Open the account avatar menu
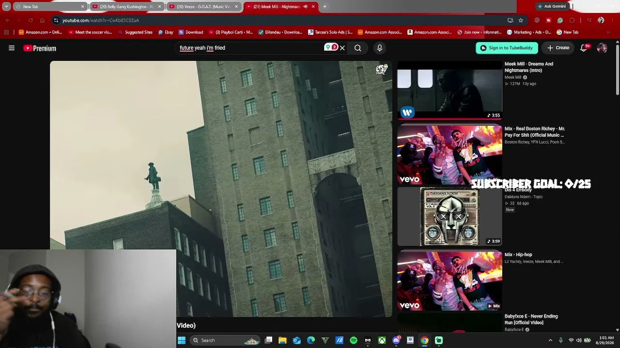Viewport: 620px width, 348px height. coord(602,48)
